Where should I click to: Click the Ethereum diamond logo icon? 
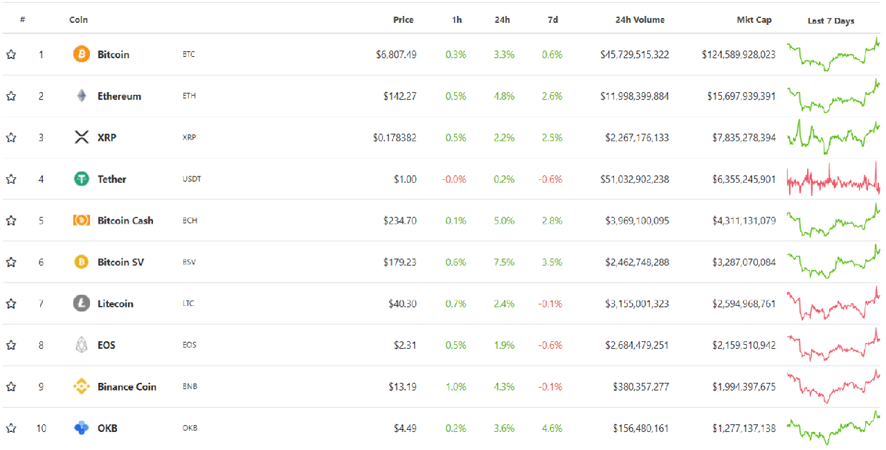[82, 96]
